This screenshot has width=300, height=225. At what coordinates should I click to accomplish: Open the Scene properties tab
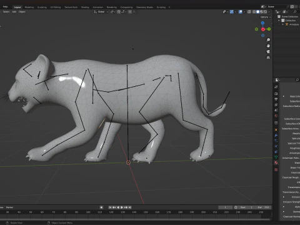pyautogui.click(x=276, y=110)
